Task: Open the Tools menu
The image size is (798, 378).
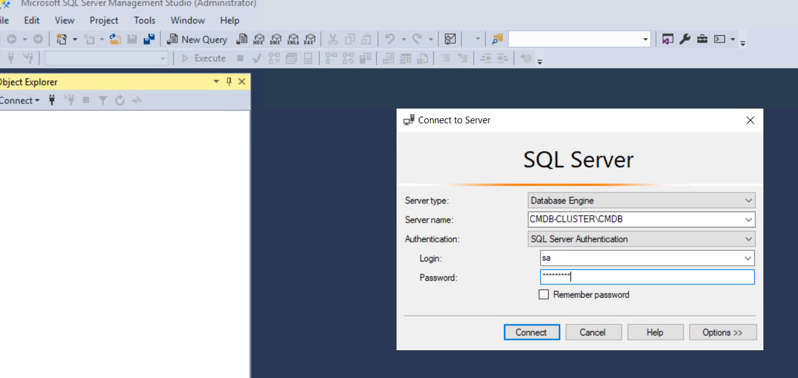Action: (145, 20)
